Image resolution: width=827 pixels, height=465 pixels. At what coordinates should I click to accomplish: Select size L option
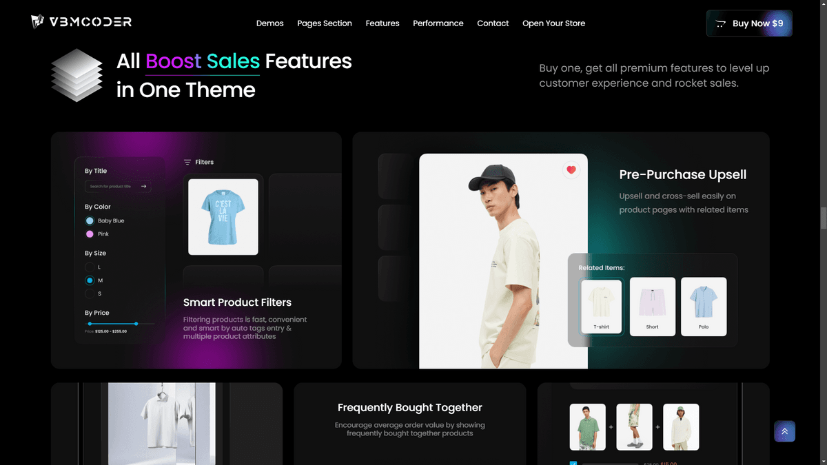click(90, 267)
